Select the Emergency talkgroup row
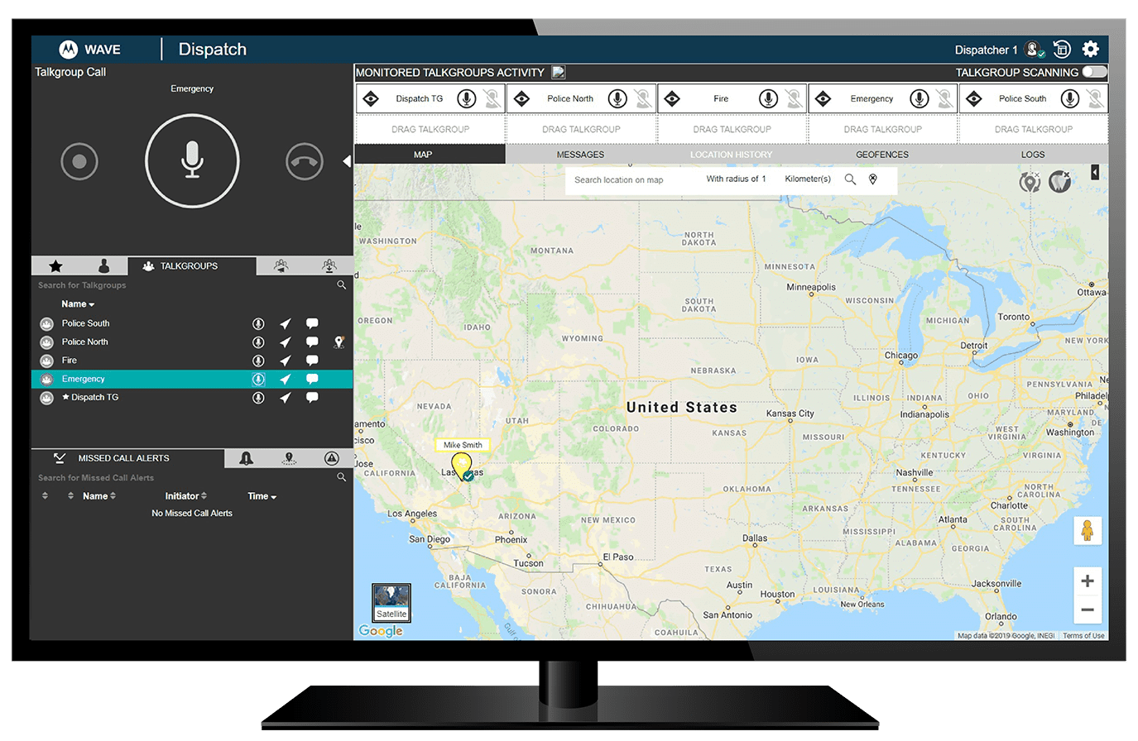This screenshot has width=1138, height=741. tap(84, 379)
